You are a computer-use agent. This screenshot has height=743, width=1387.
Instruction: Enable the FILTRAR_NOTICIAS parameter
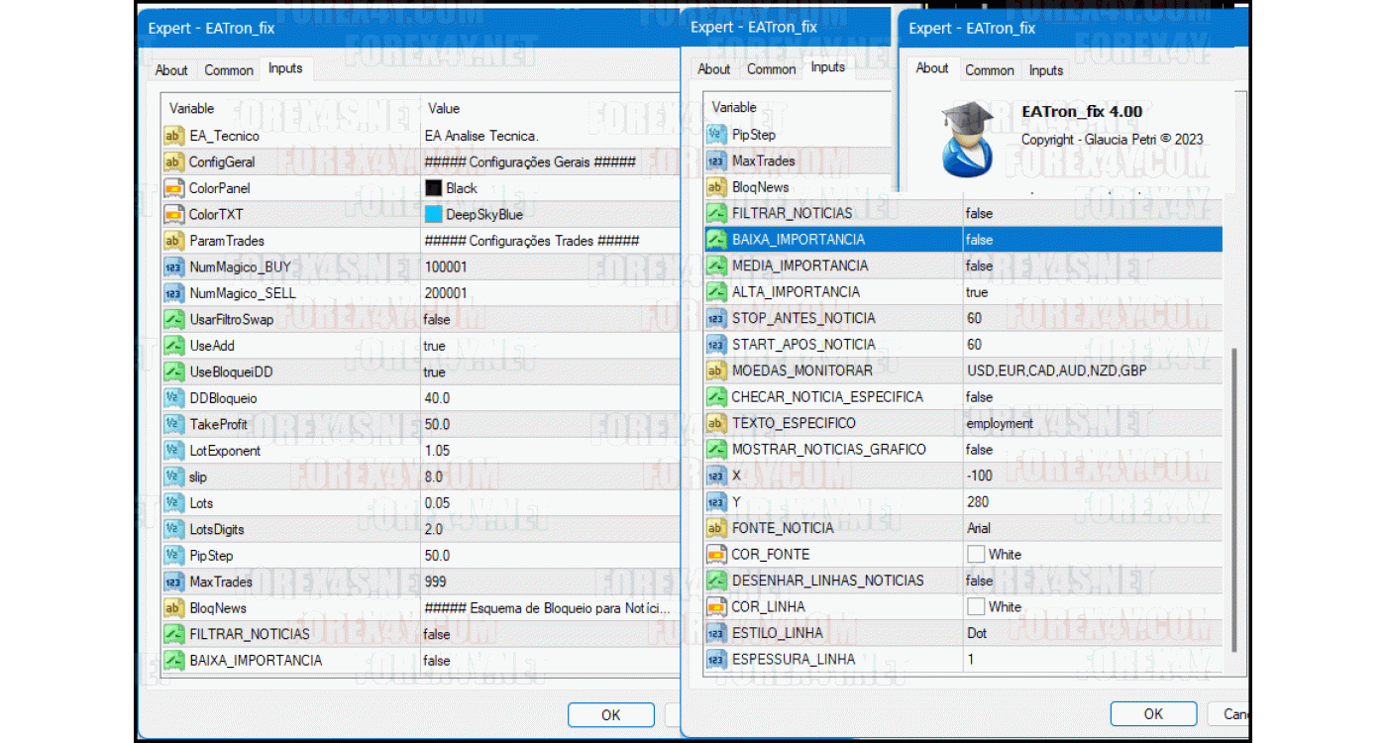coord(978,213)
